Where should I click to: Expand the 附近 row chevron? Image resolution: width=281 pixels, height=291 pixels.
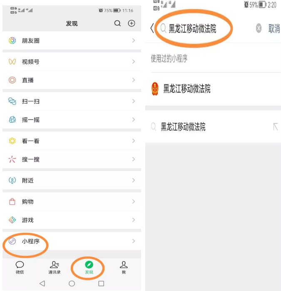point(134,180)
